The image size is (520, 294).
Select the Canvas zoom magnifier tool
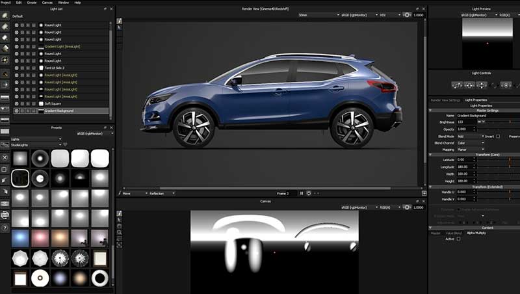pyautogui.click(x=120, y=233)
